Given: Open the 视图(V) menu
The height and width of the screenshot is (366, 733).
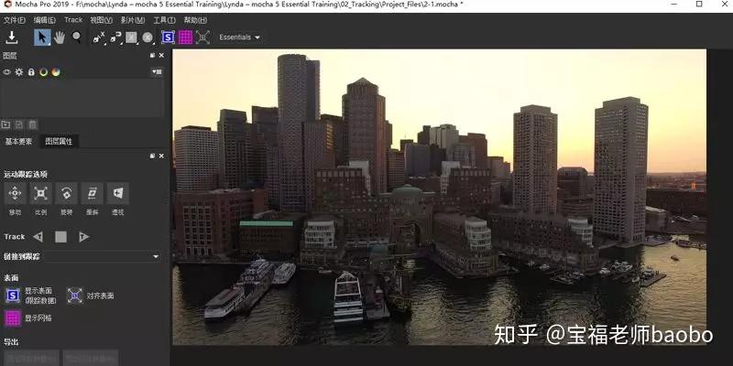Looking at the screenshot, I should [101, 20].
